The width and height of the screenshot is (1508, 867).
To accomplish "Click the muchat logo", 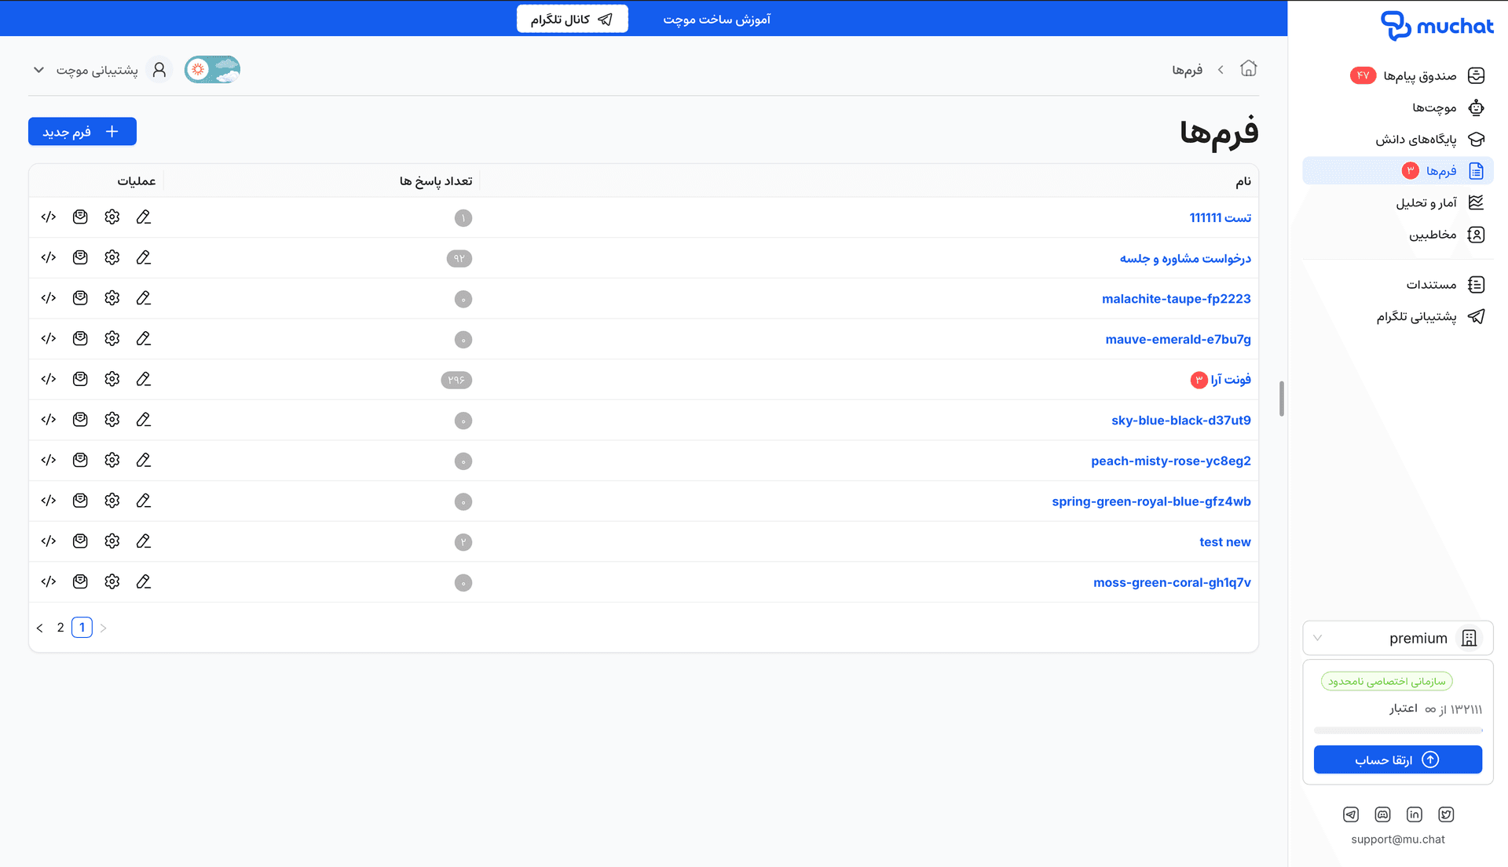I will [1437, 25].
